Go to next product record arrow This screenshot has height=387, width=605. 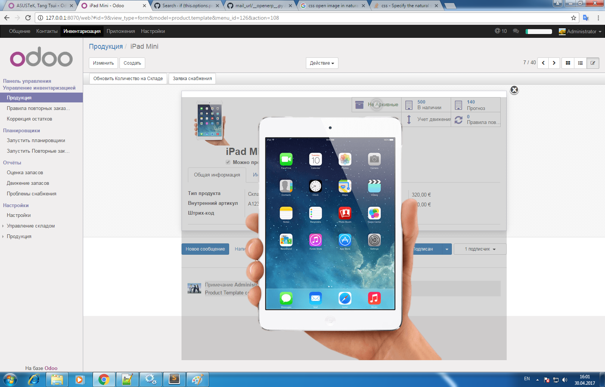(554, 63)
